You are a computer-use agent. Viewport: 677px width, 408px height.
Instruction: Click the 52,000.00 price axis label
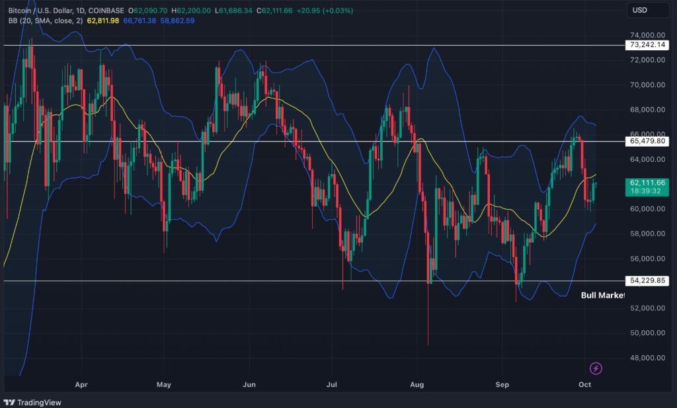(x=648, y=308)
